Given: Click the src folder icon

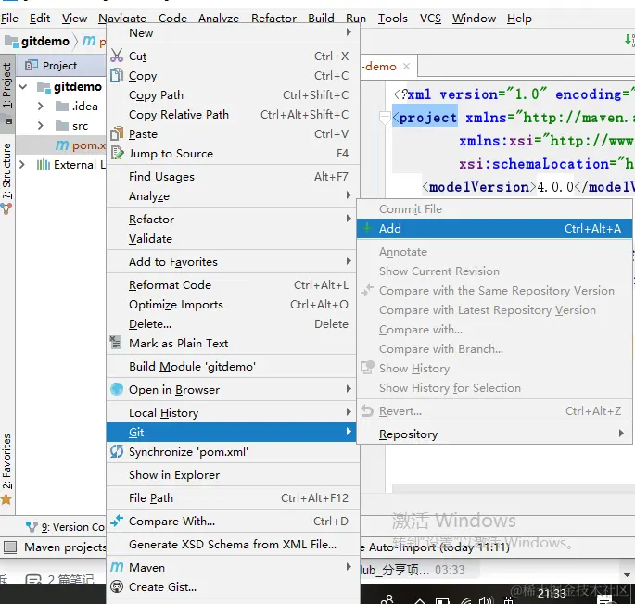Looking at the screenshot, I should pyautogui.click(x=62, y=125).
